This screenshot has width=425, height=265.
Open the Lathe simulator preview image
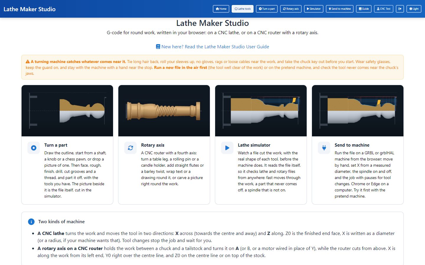tap(261, 111)
